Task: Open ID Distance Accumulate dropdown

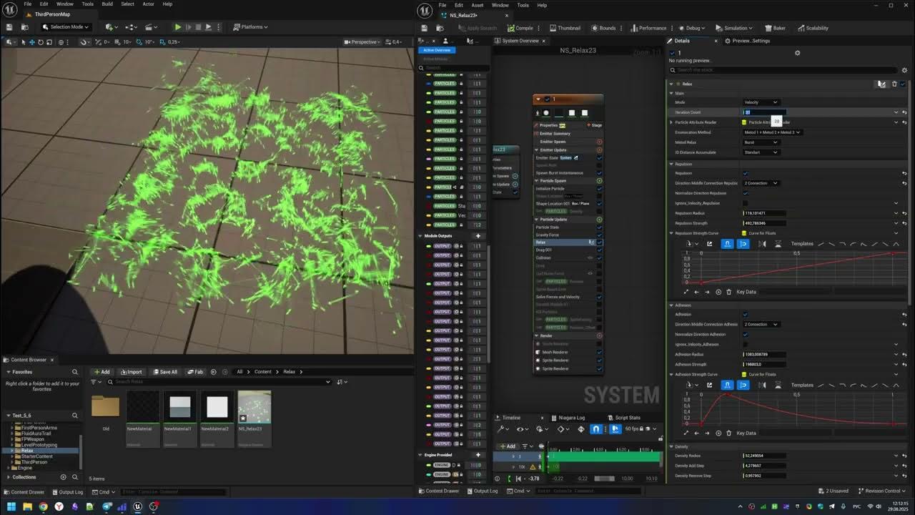Action: [x=761, y=152]
